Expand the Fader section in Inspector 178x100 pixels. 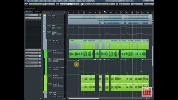(32, 59)
